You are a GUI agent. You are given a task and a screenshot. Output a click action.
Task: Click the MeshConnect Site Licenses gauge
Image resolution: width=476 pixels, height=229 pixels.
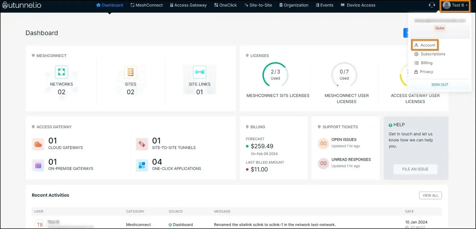(275, 75)
